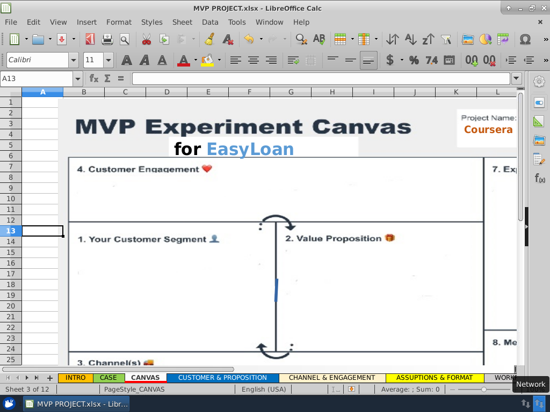The height and width of the screenshot is (412, 550).
Task: Switch to INTRO sheet tab
Action: point(75,378)
